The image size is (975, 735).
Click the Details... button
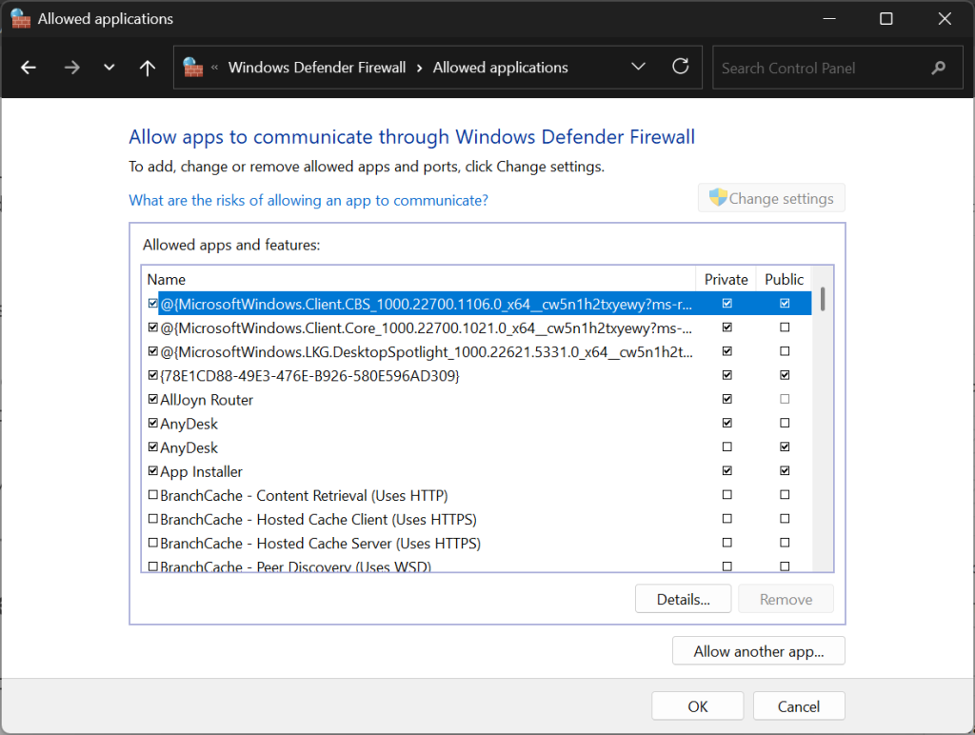pos(683,599)
